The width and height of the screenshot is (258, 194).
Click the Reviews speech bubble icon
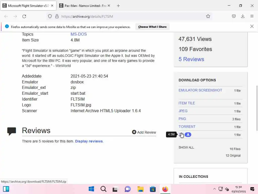pyautogui.click(x=12, y=131)
